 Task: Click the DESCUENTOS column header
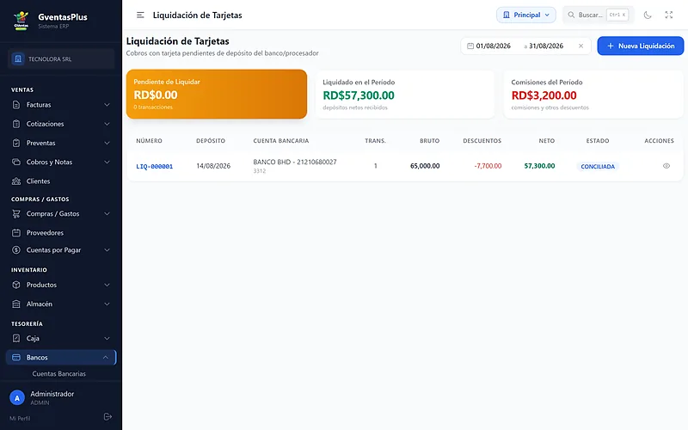(482, 141)
